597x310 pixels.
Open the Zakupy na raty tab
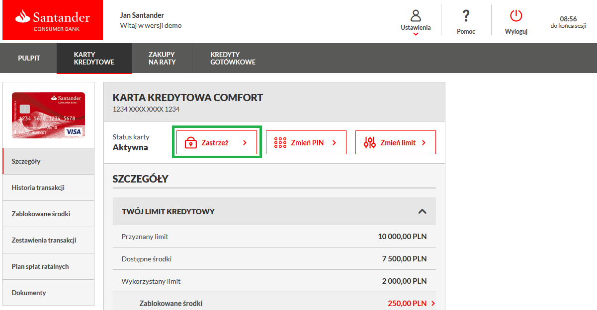pos(162,58)
